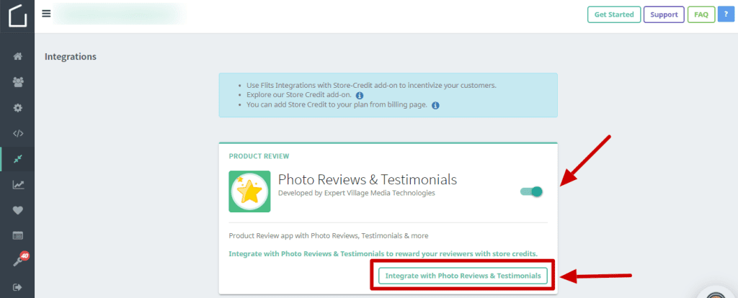Expand the hamburger menu
The height and width of the screenshot is (298, 738).
[46, 14]
